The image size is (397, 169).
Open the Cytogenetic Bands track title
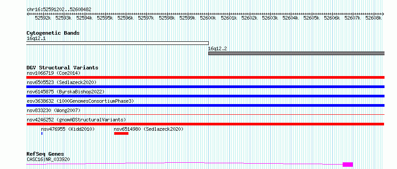coord(53,33)
